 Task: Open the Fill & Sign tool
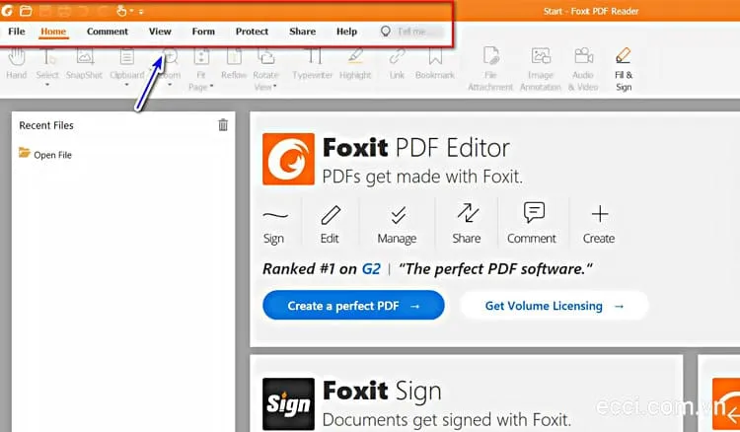click(x=624, y=68)
